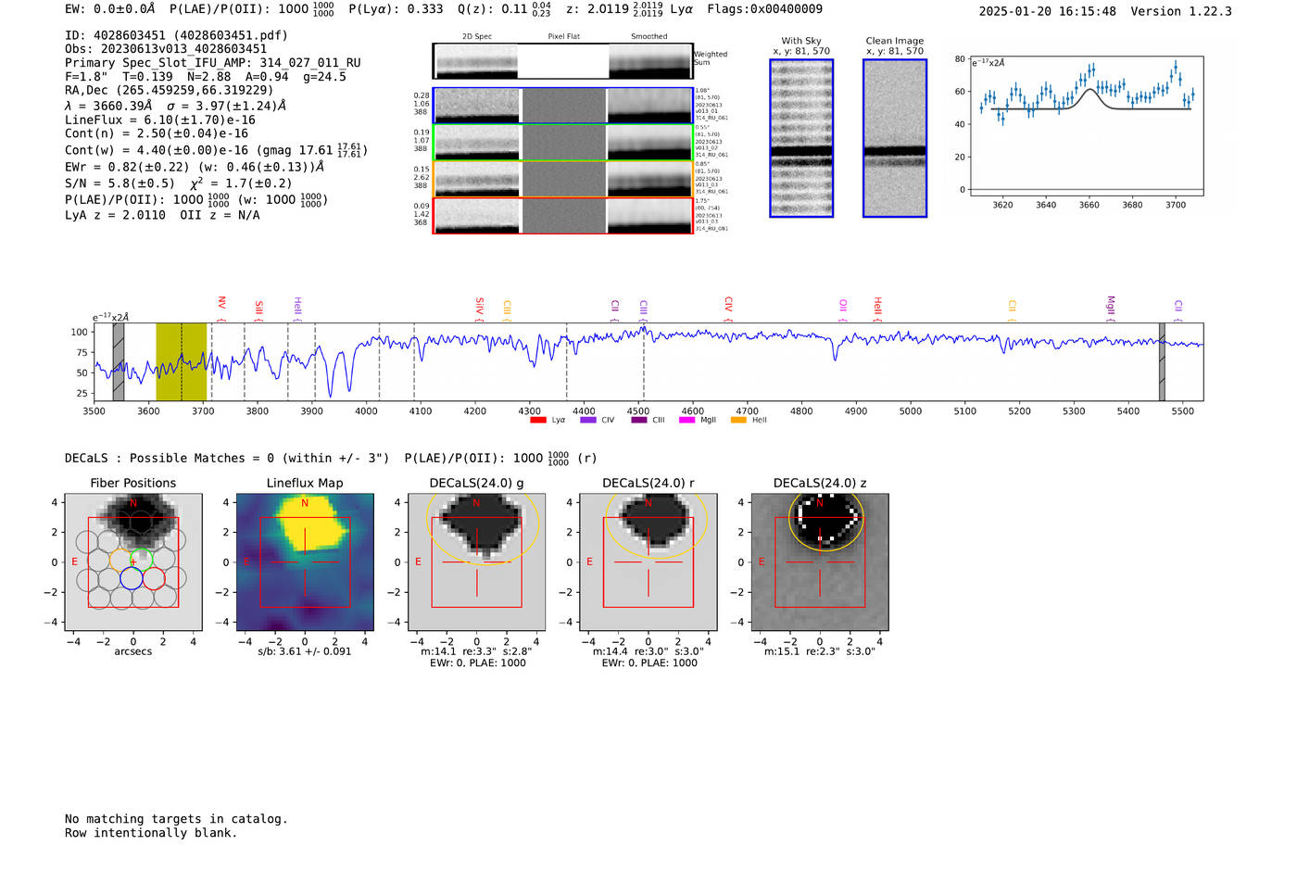Click the Gaussian emission line fit plot
The image size is (1297, 883).
1086,126
